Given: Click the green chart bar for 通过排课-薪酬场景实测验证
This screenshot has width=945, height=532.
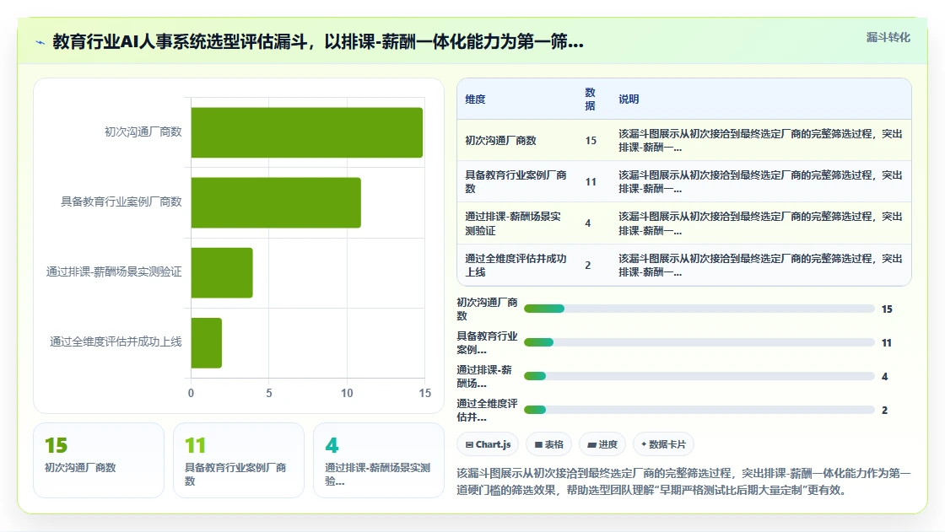Looking at the screenshot, I should [222, 273].
